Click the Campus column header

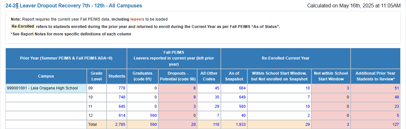point(46,76)
